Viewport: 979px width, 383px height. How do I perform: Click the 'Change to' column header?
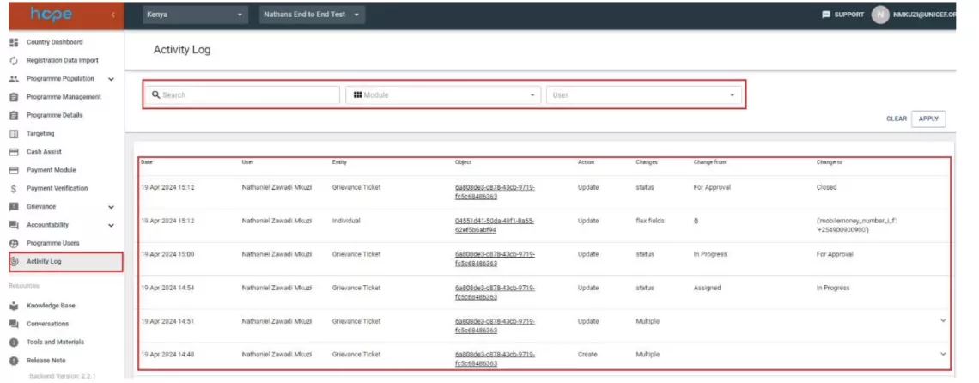click(830, 162)
